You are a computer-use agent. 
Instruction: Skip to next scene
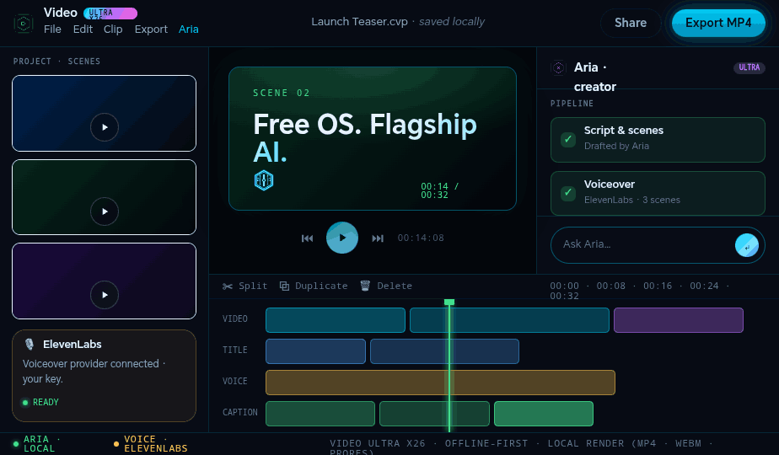point(378,238)
